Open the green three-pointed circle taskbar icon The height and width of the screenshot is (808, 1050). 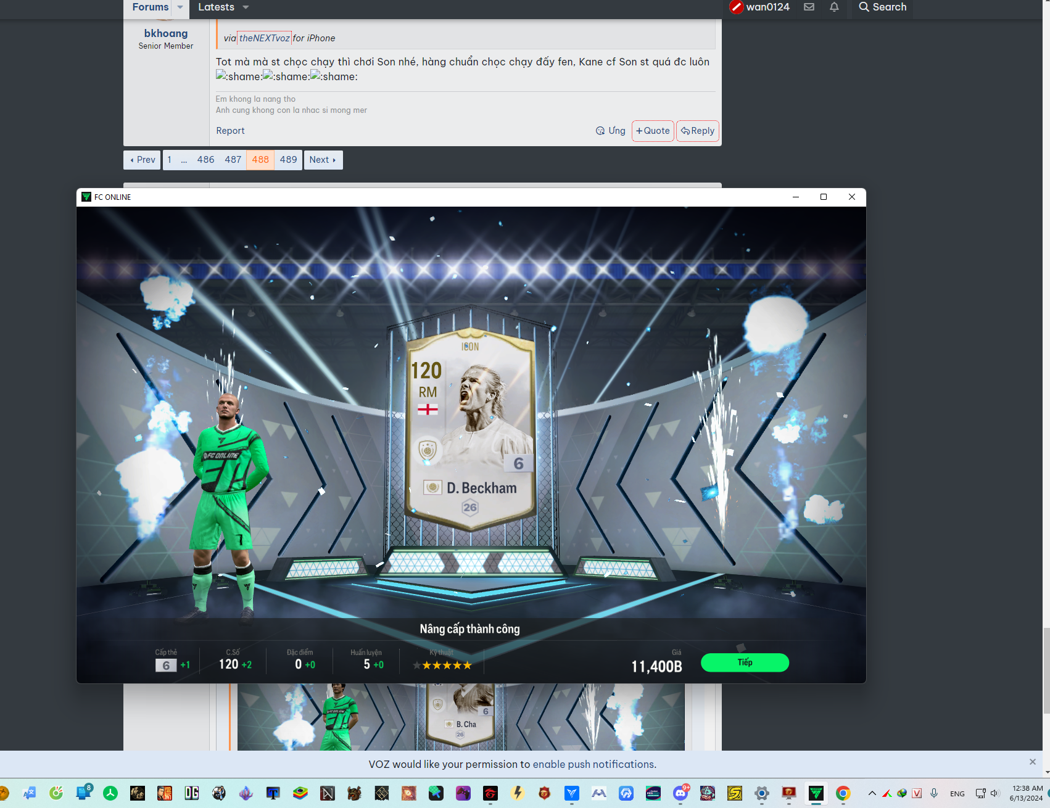[x=110, y=793]
